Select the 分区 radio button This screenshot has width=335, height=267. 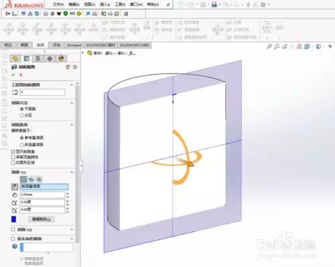tap(22, 115)
